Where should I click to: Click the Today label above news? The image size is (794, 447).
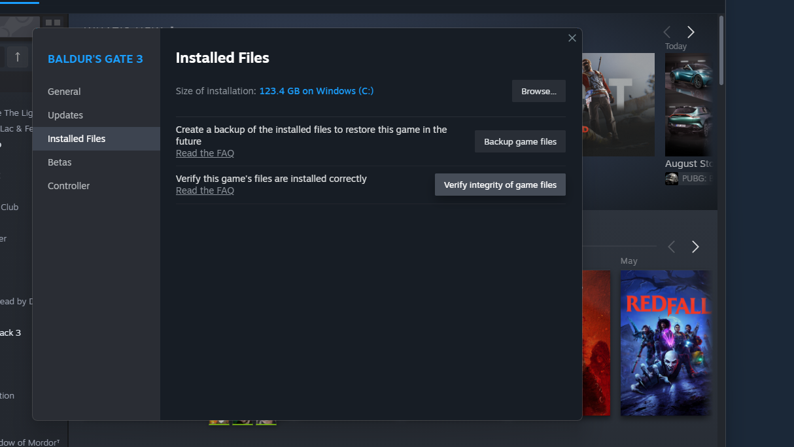(x=676, y=46)
